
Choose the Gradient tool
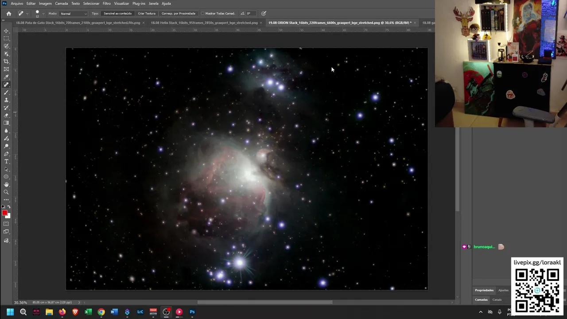6,123
